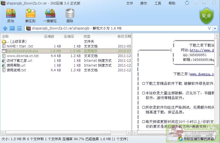Open the skin (shirt) icon in the title bar

pos(195,3)
